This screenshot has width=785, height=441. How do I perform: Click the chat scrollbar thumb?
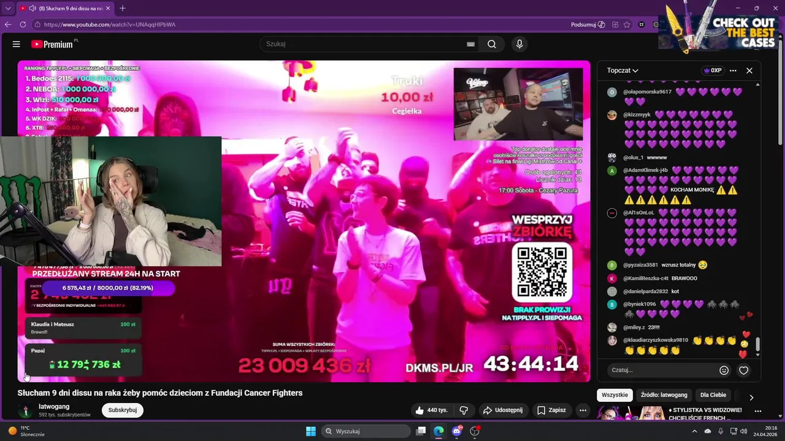[758, 344]
